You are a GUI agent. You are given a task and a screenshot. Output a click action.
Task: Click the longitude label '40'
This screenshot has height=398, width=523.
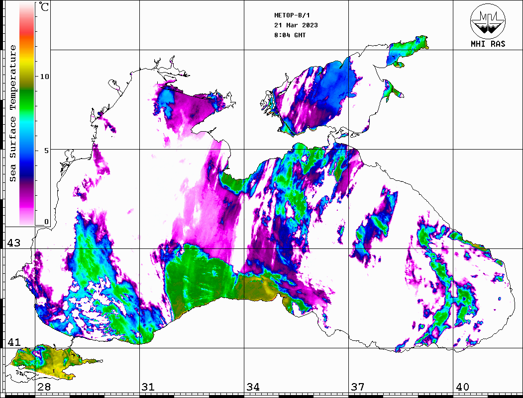point(462,387)
